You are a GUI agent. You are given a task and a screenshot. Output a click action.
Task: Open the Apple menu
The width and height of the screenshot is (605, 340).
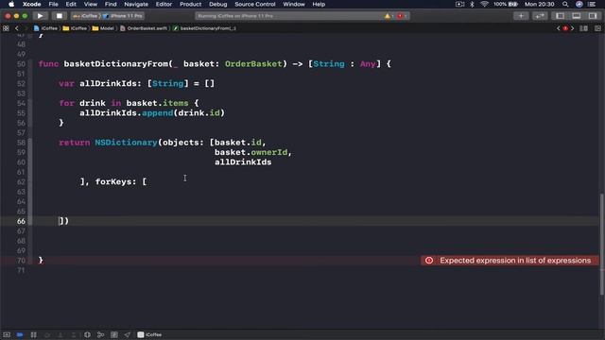pyautogui.click(x=11, y=4)
